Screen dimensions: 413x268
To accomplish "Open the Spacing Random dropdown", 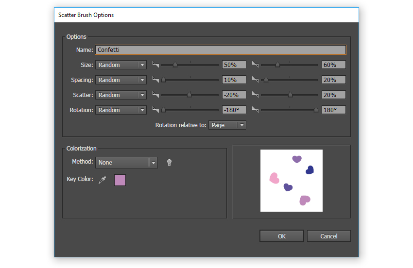I will [121, 80].
